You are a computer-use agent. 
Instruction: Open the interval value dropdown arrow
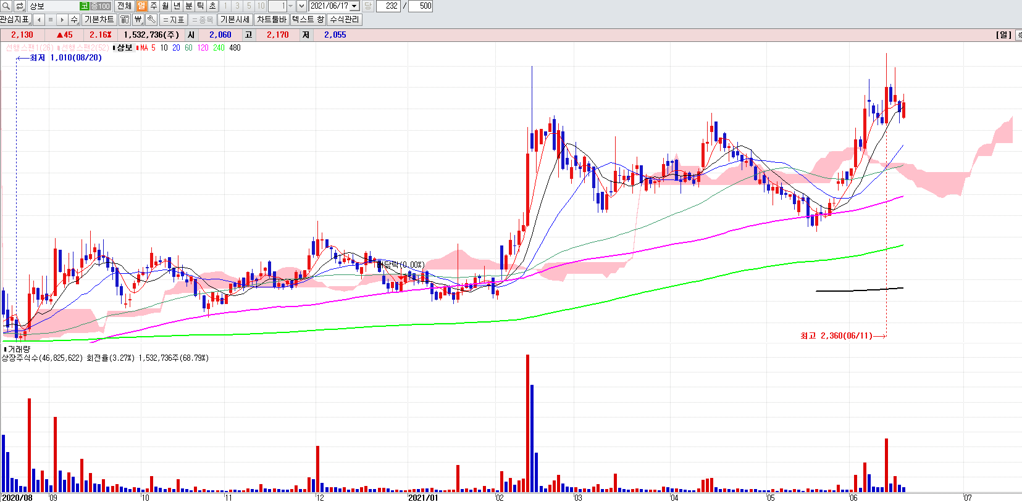click(291, 6)
